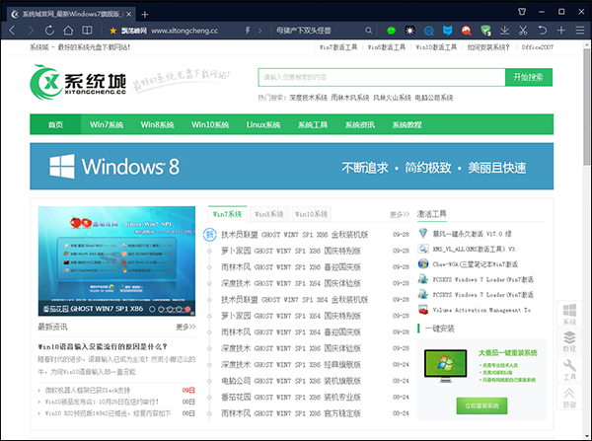
Task: Open 更多>> beside the Win7系统 tabs
Action: tap(400, 214)
